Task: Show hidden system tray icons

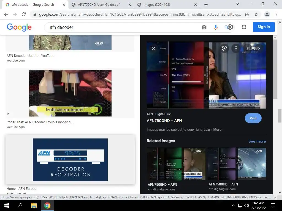Action: point(233,206)
